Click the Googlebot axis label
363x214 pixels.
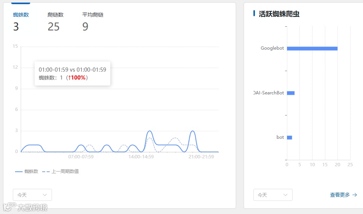(x=272, y=49)
